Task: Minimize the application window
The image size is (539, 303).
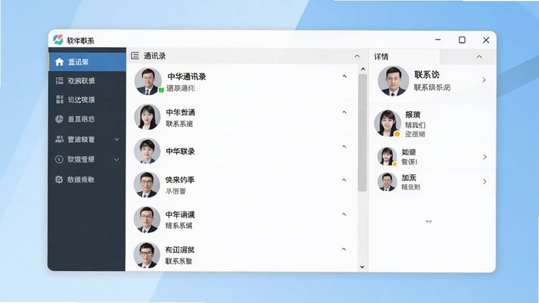Action: click(x=438, y=40)
